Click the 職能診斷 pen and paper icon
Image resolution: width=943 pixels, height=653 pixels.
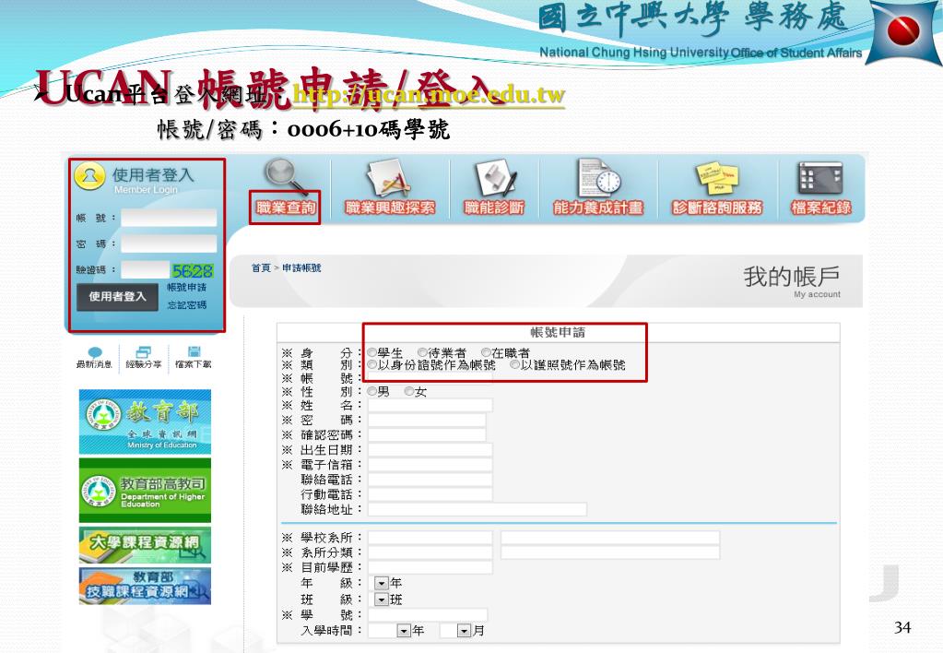coord(496,179)
